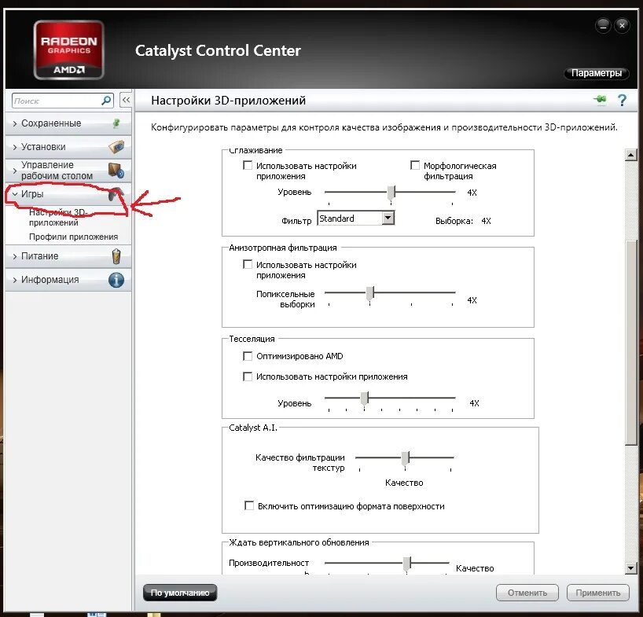Toggle tessellation 'Использовать настройки приложения' checkbox
Viewport: 643px width, 617px height.
tap(248, 376)
